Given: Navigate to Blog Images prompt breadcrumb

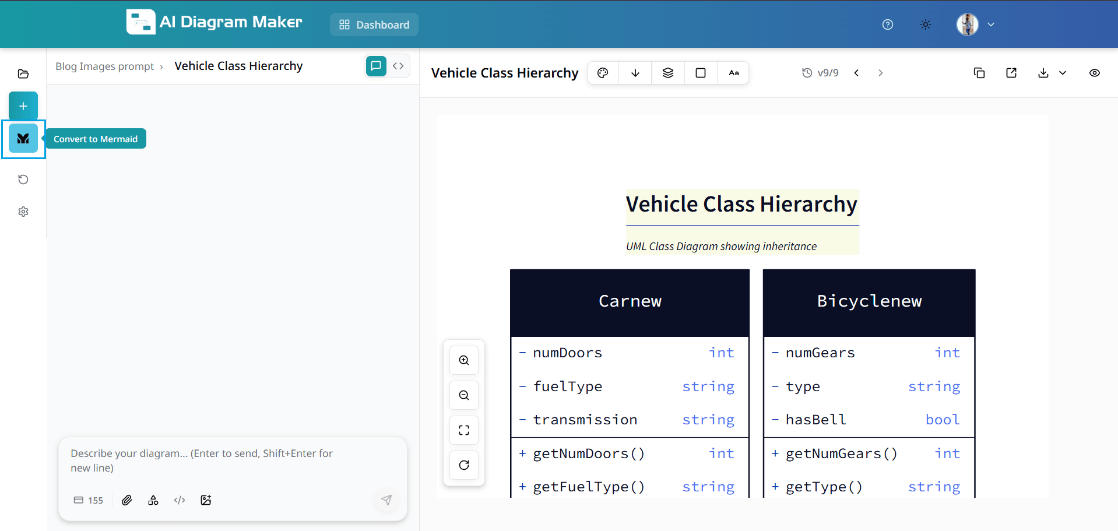Looking at the screenshot, I should coord(104,66).
